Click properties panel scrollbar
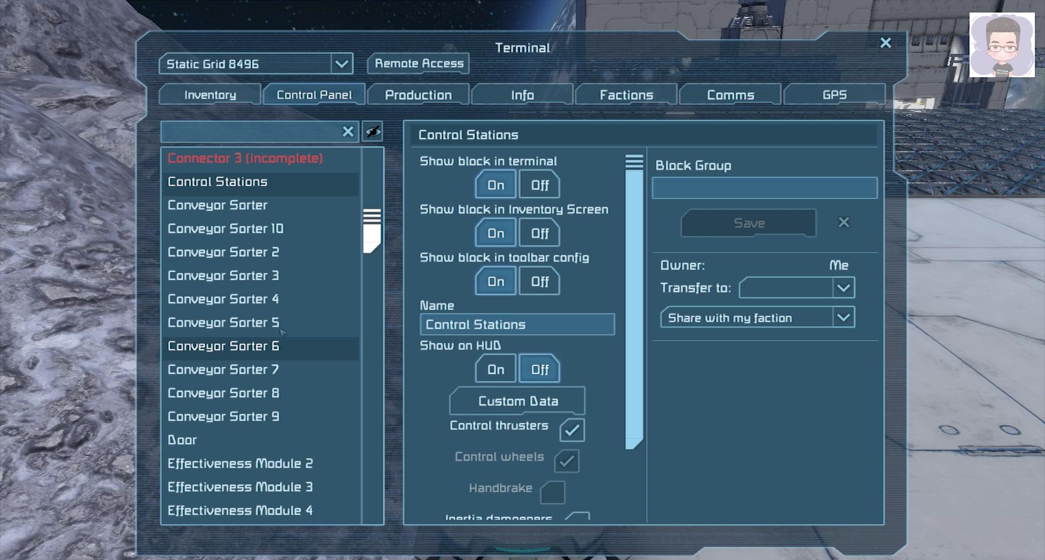The height and width of the screenshot is (560, 1045). (634, 302)
